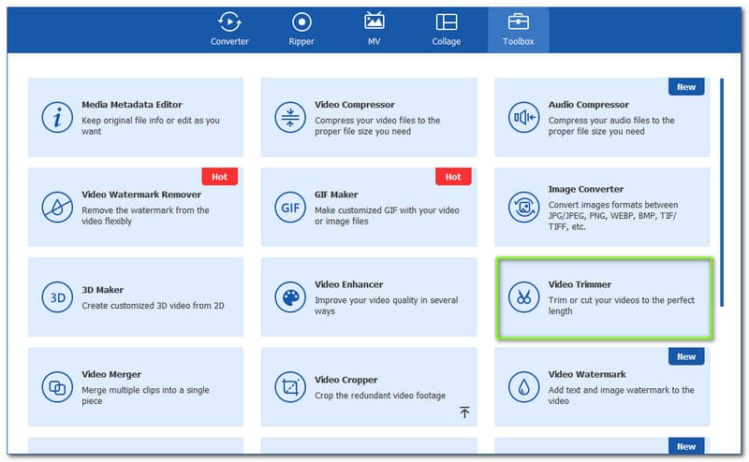This screenshot has height=462, width=749.
Task: Click 'Convert images formats between' description
Action: pos(613,215)
